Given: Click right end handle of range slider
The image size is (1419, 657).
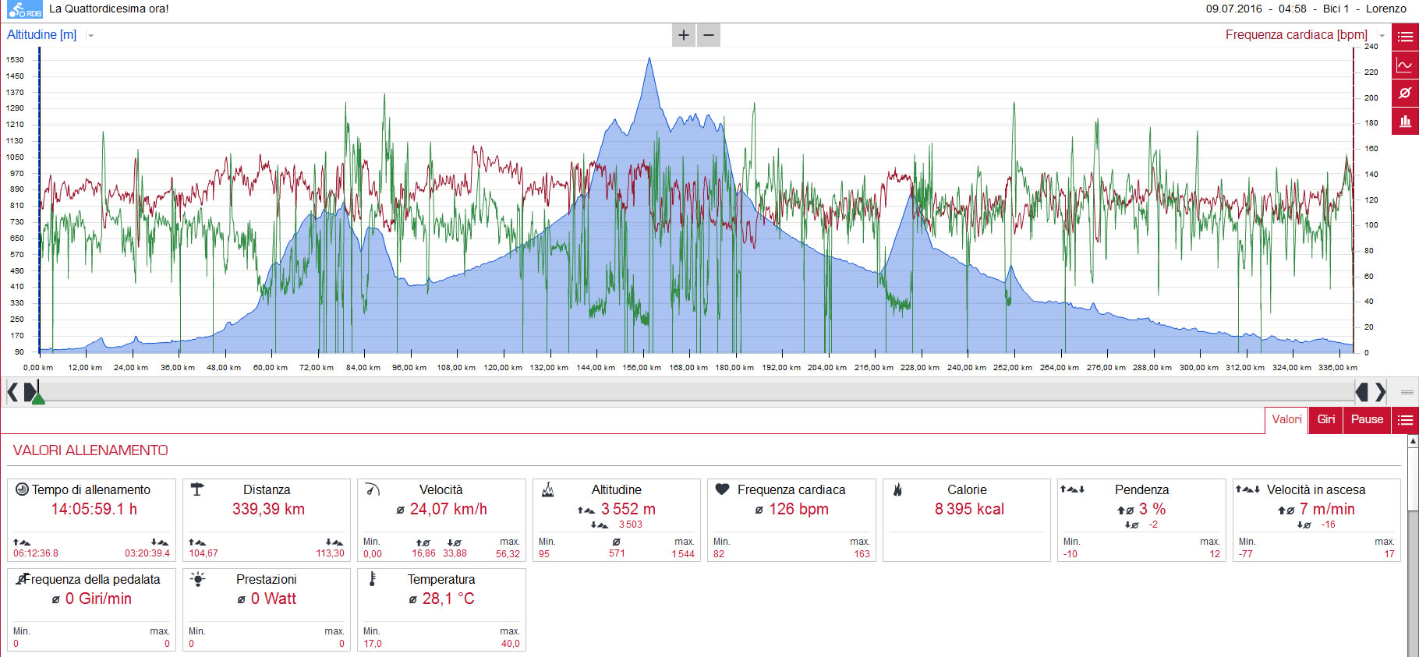Looking at the screenshot, I should pos(1362,391).
